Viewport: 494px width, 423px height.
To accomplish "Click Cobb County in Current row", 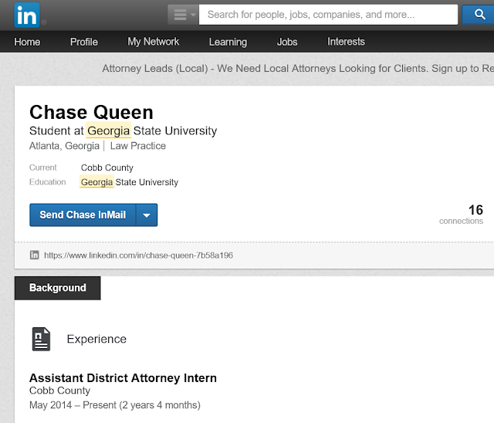I will coord(107,168).
